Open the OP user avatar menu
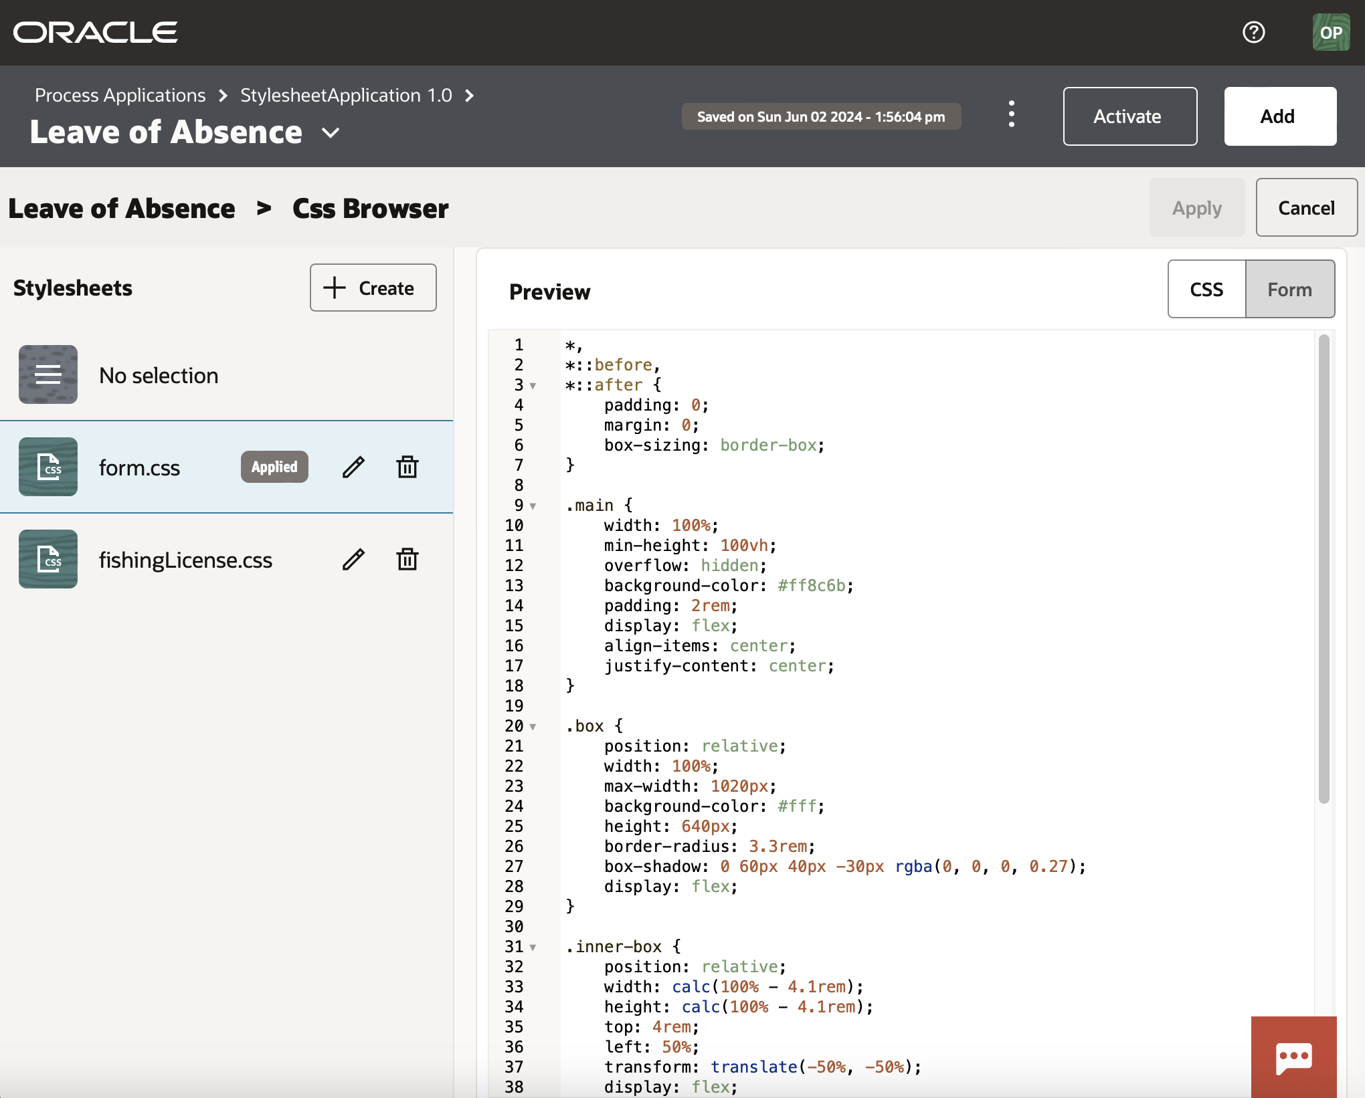Screen dimensions: 1365x1098 point(1331,32)
